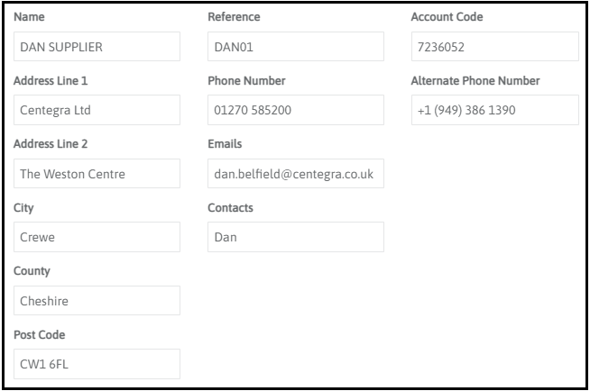Focus the Post Code field CW1 6FL
The width and height of the screenshot is (590, 391).
[x=97, y=364]
